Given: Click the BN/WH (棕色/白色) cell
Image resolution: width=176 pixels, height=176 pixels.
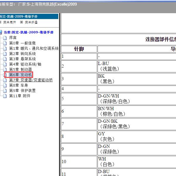Looking at the screenshot, I should [x=137, y=112].
